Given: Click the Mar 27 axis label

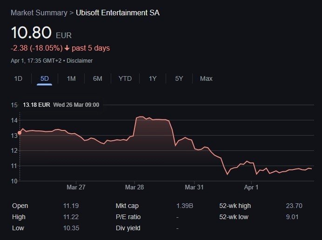Looking at the screenshot, I should [76, 187].
